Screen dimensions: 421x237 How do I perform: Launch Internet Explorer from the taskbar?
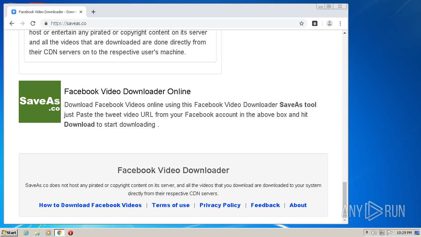pos(26,233)
